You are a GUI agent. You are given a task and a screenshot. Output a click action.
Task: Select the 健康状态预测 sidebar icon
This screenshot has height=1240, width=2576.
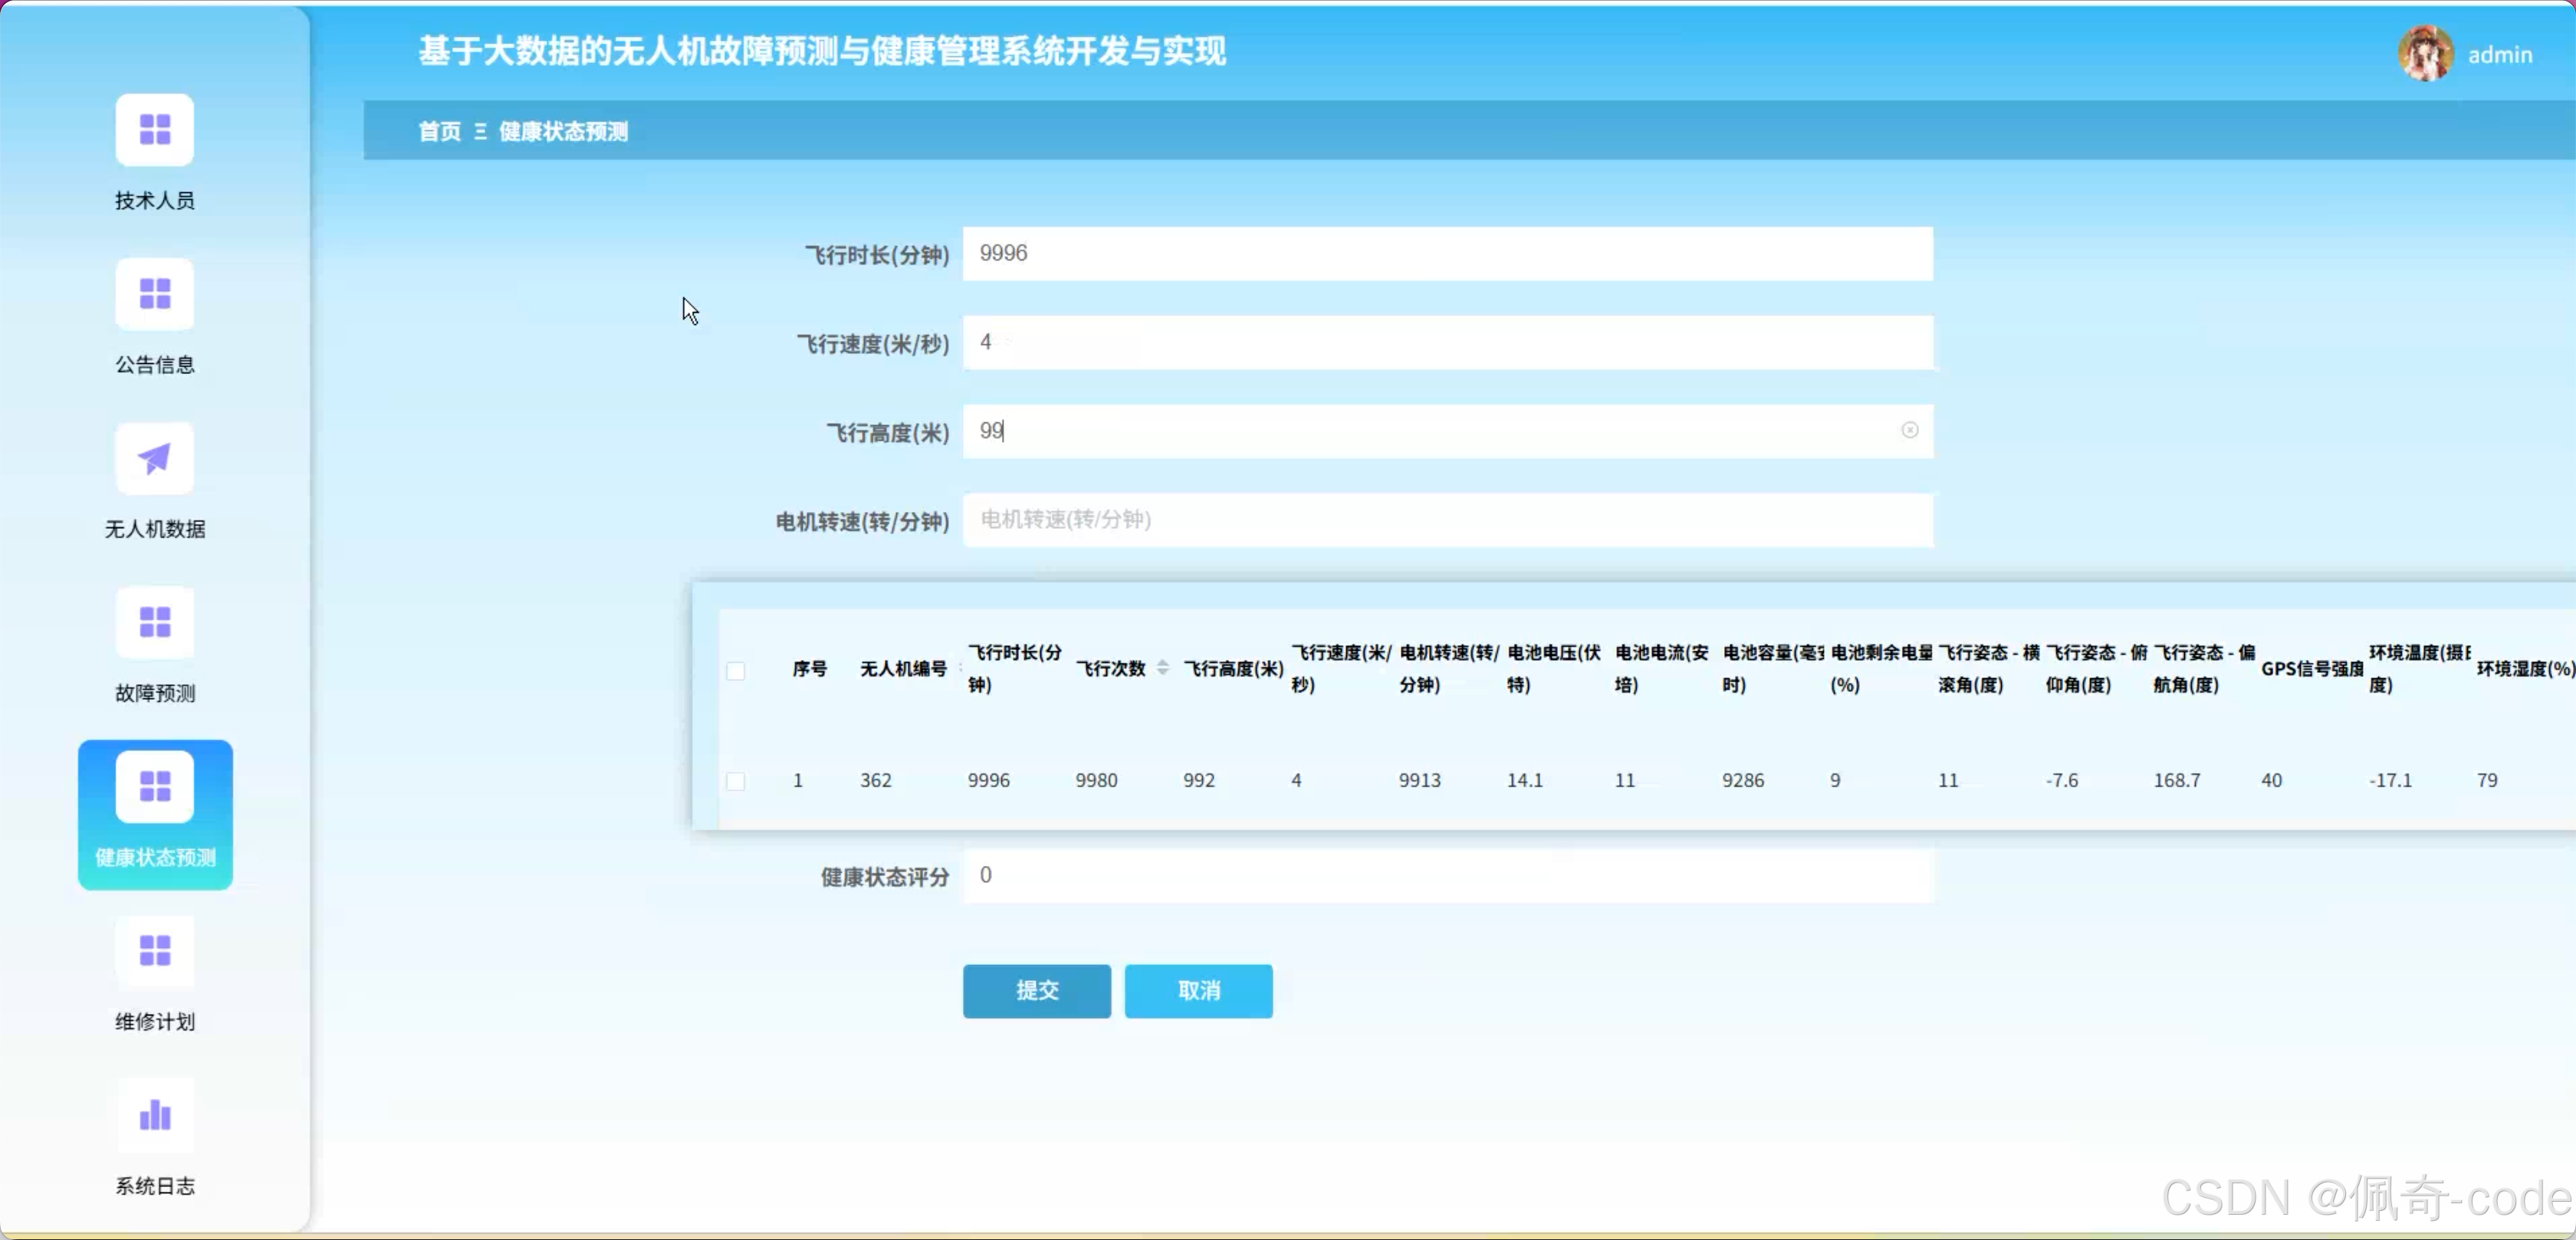pyautogui.click(x=154, y=787)
